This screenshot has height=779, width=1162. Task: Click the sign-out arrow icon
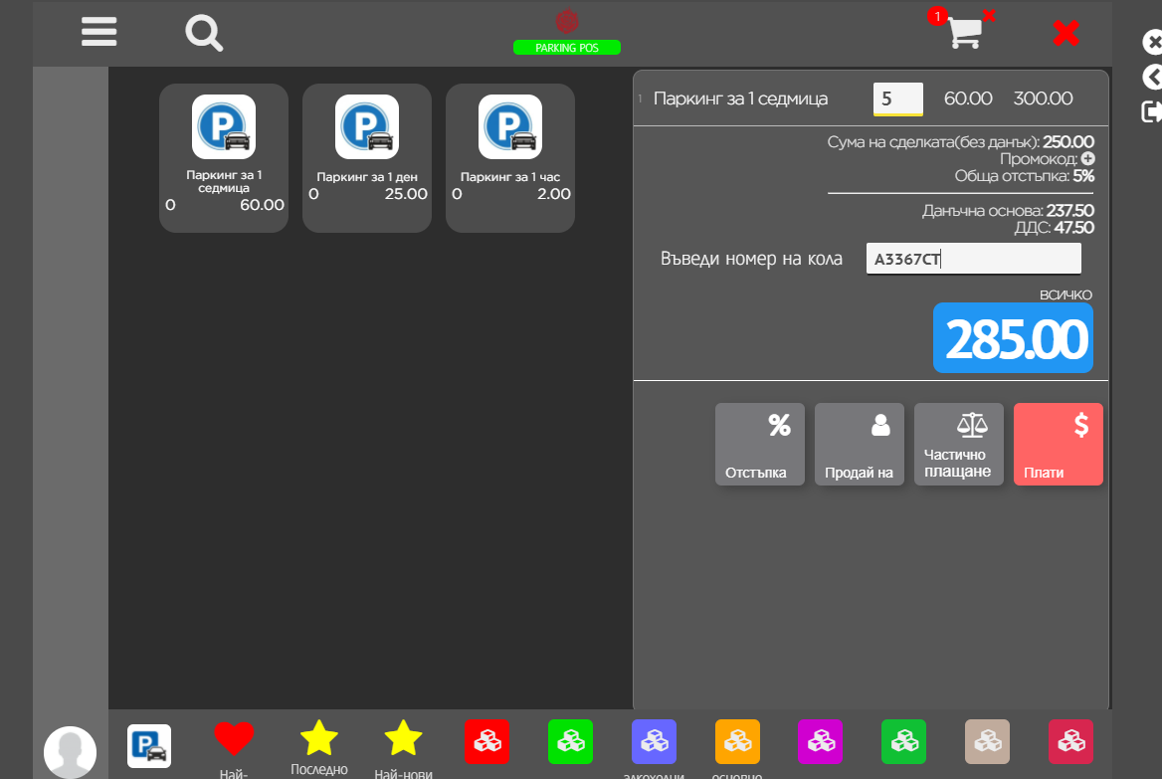1152,111
